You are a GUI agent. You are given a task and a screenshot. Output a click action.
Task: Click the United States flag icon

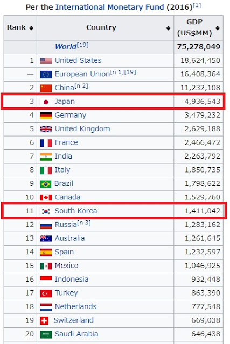point(46,61)
